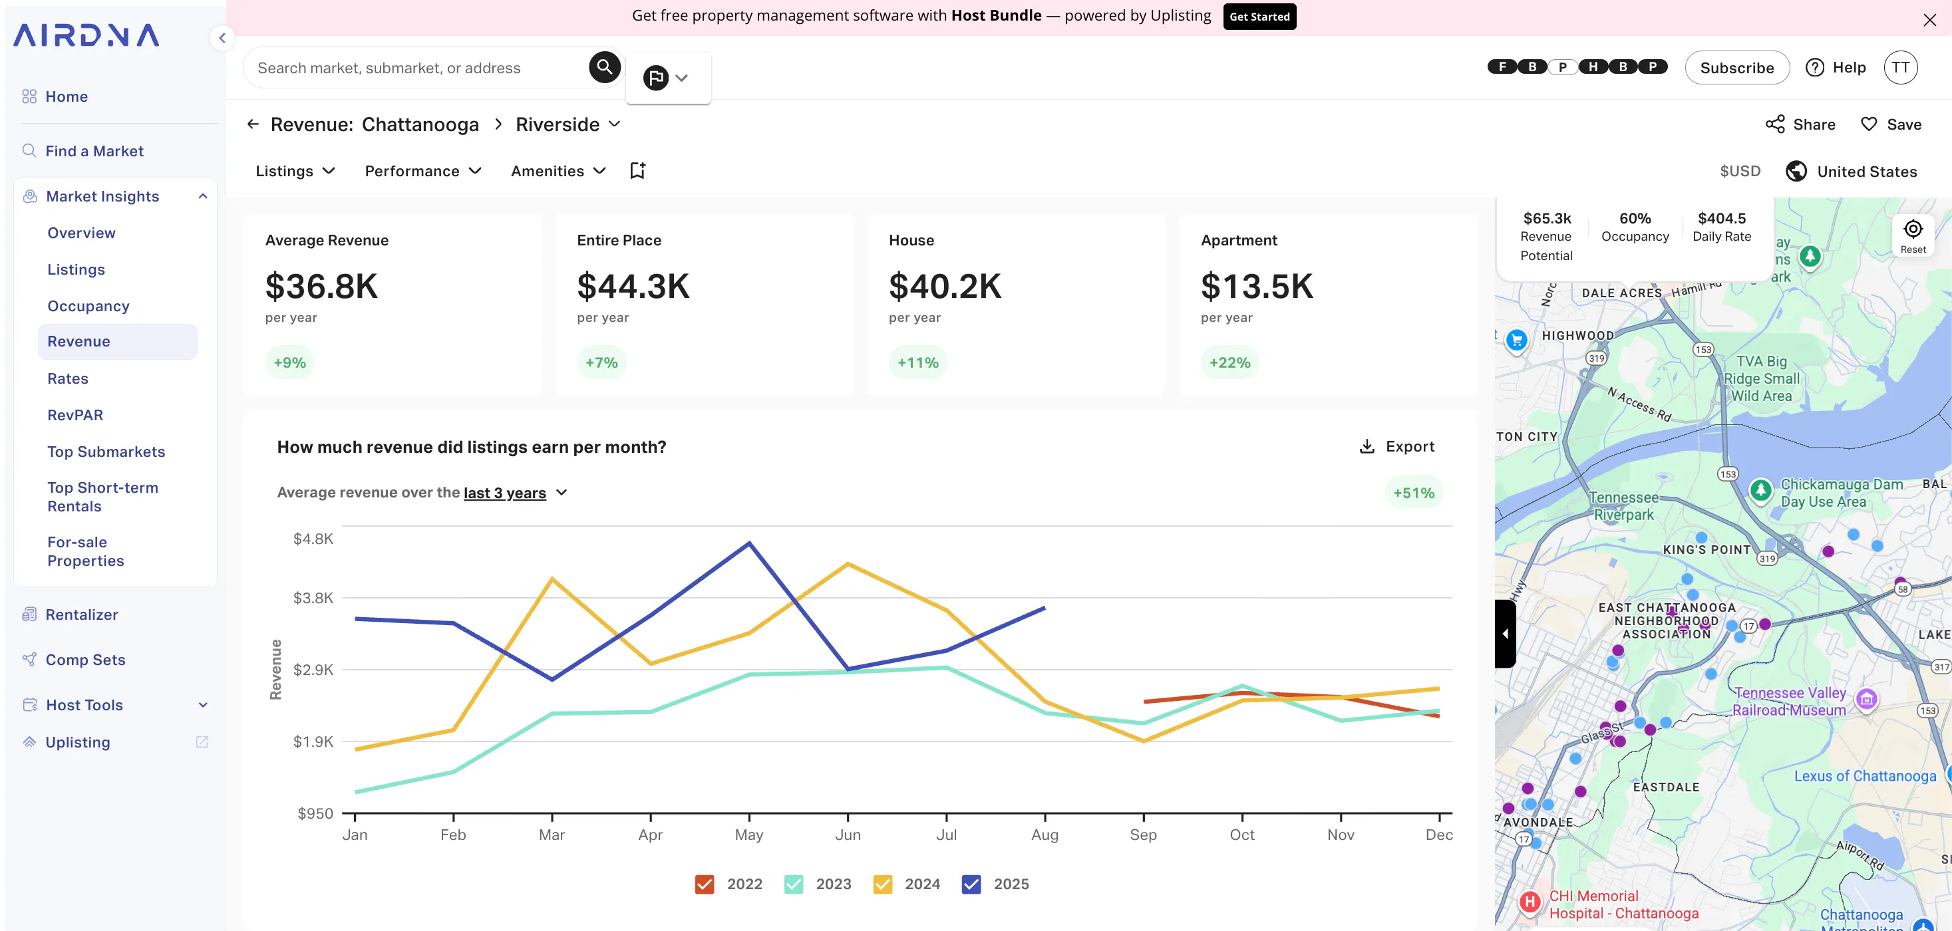
Task: Open For-sale Properties
Action: (85, 551)
